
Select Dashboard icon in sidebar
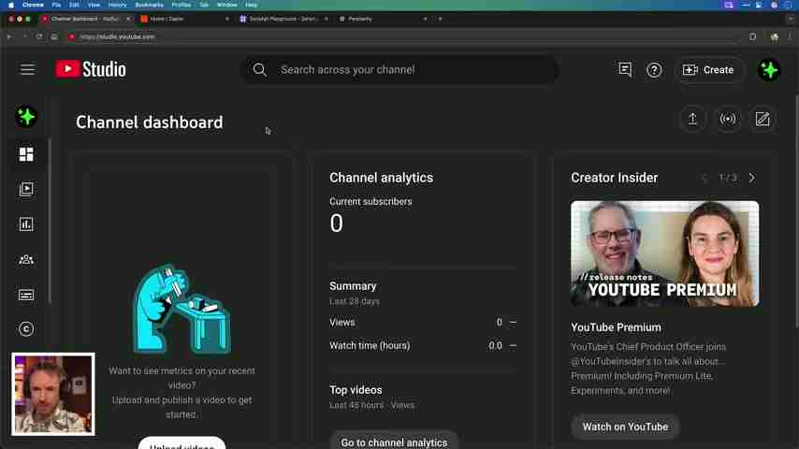tap(26, 154)
